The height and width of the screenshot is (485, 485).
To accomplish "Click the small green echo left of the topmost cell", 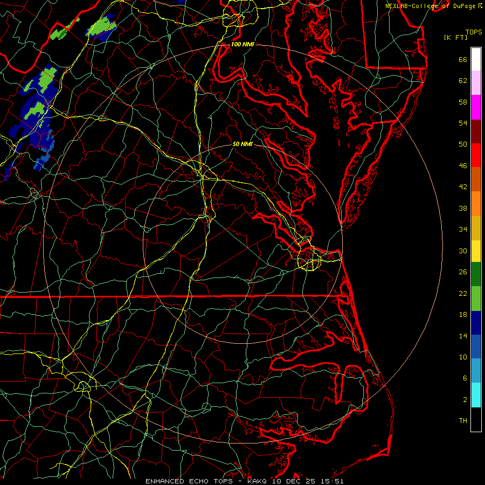I will pyautogui.click(x=64, y=30).
